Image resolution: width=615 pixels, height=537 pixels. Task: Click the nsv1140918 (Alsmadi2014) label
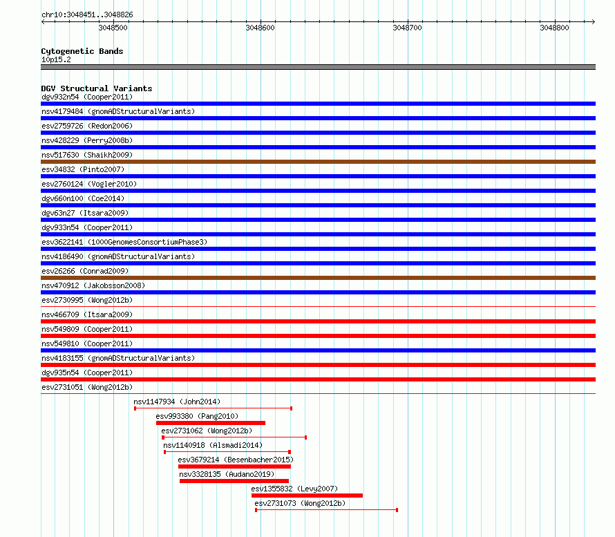213,445
